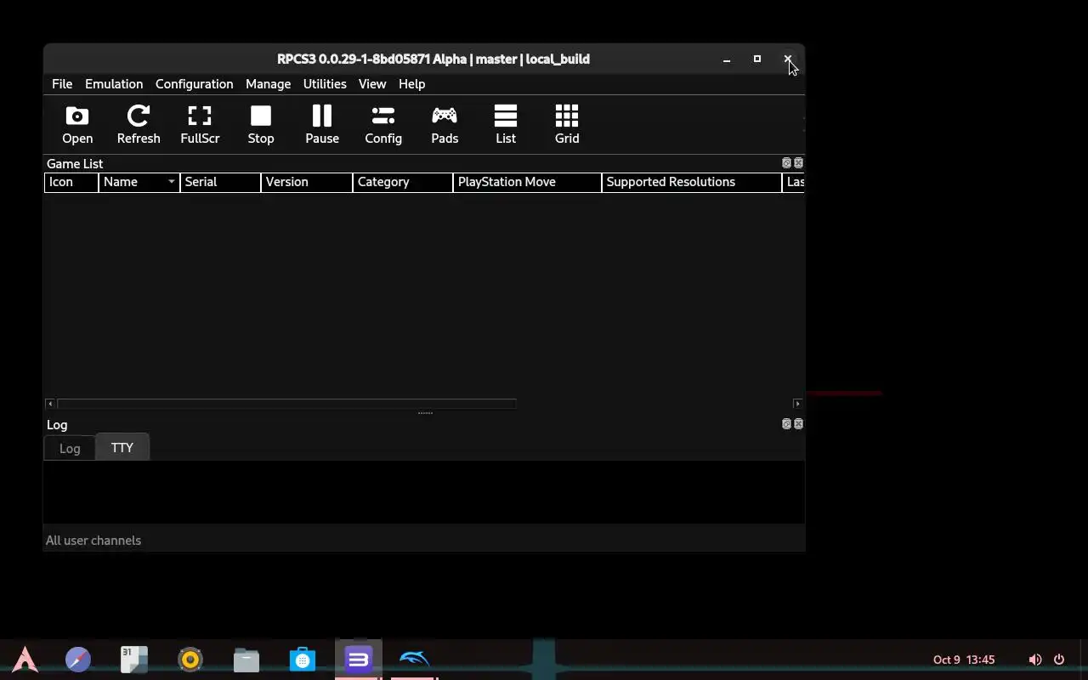The height and width of the screenshot is (680, 1088).
Task: Open the Utilities menu
Action: click(x=325, y=84)
